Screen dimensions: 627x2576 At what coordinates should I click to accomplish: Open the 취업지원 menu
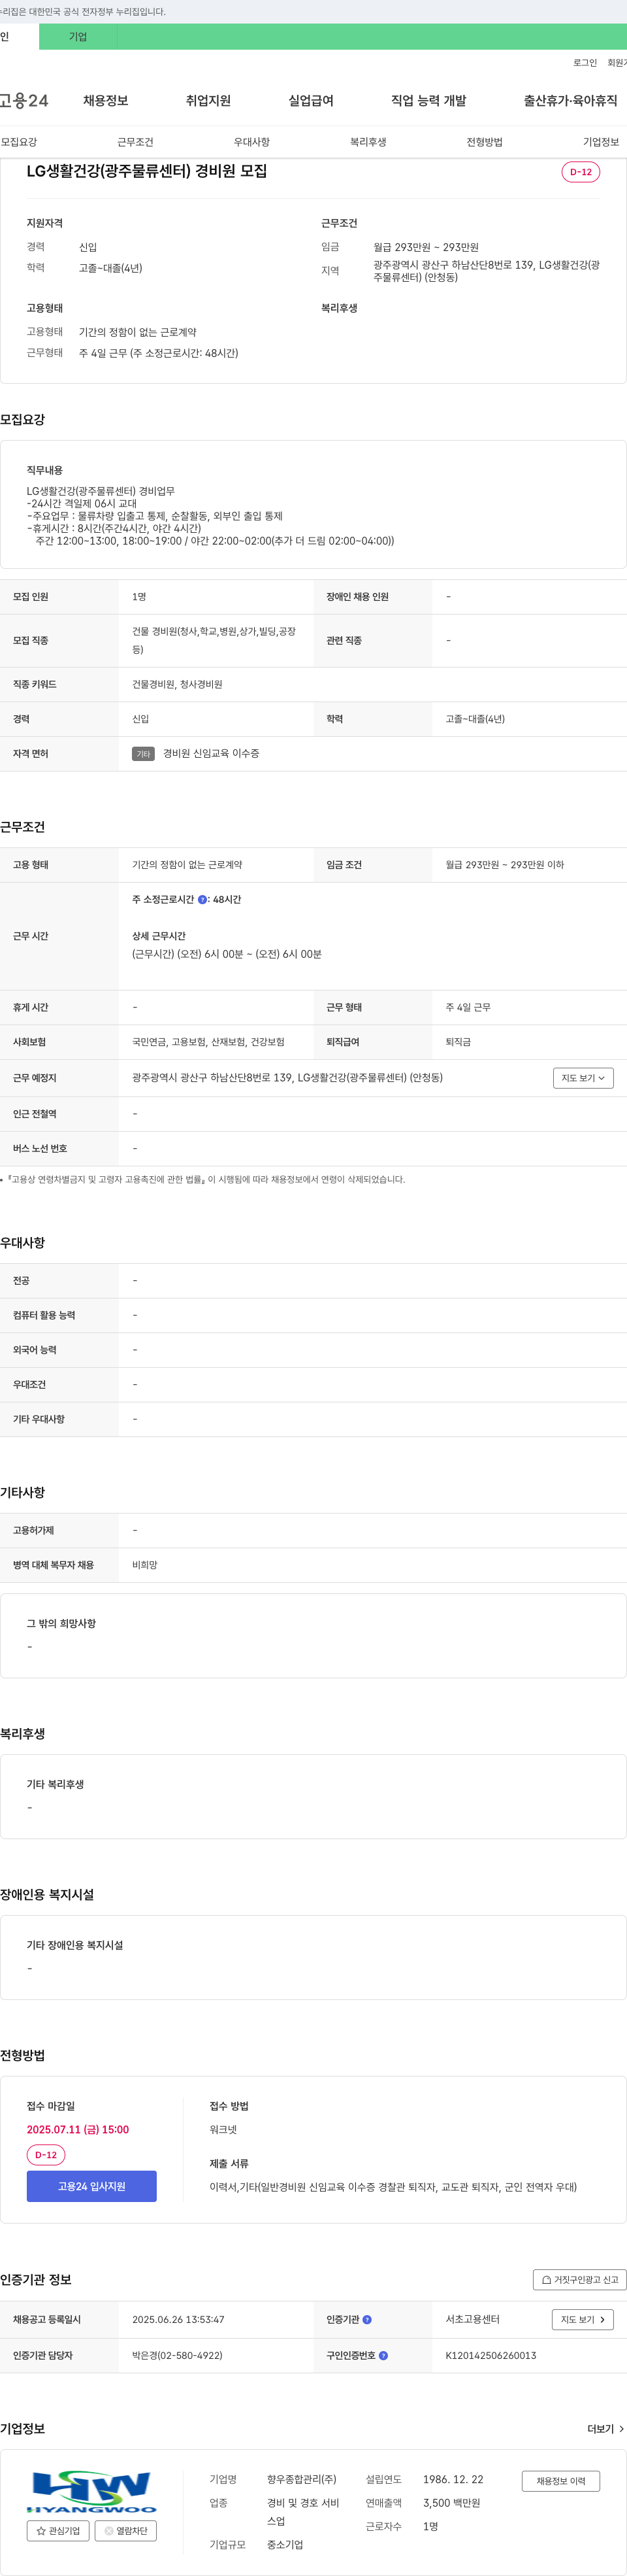click(208, 101)
